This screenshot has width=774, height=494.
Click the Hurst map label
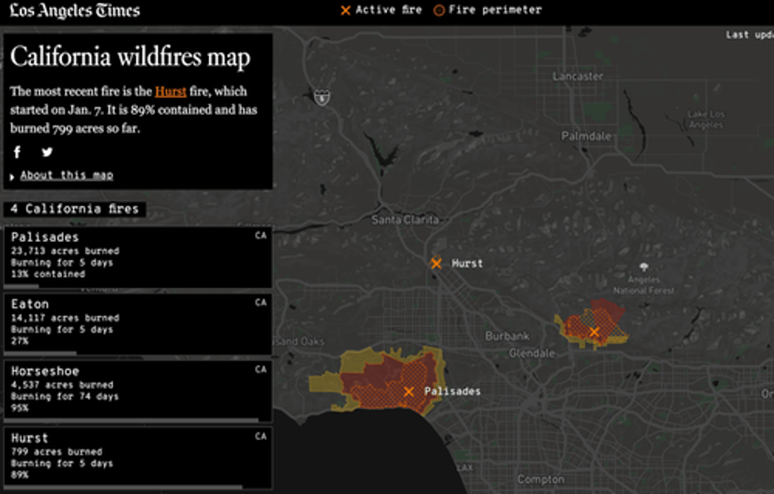click(467, 263)
